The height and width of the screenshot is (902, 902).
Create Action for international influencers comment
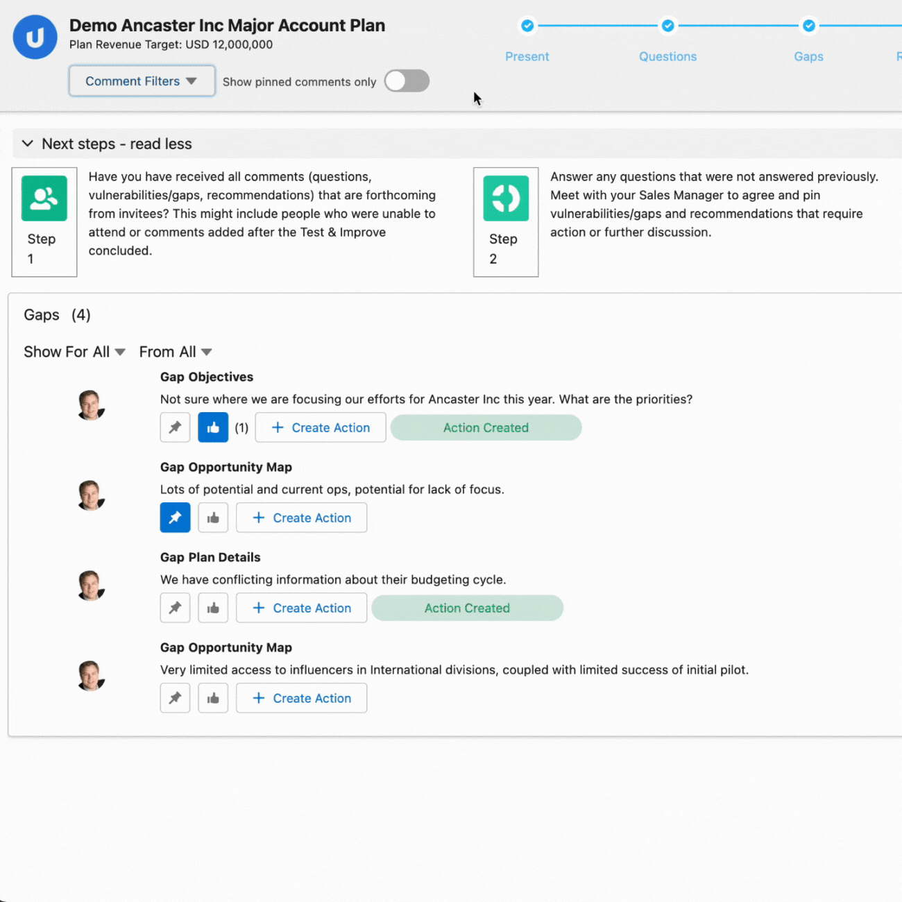(x=302, y=698)
